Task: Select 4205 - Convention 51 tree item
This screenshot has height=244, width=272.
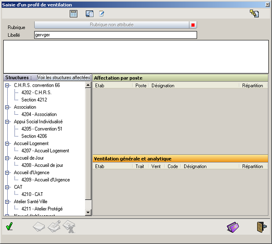Action: [x=42, y=129]
